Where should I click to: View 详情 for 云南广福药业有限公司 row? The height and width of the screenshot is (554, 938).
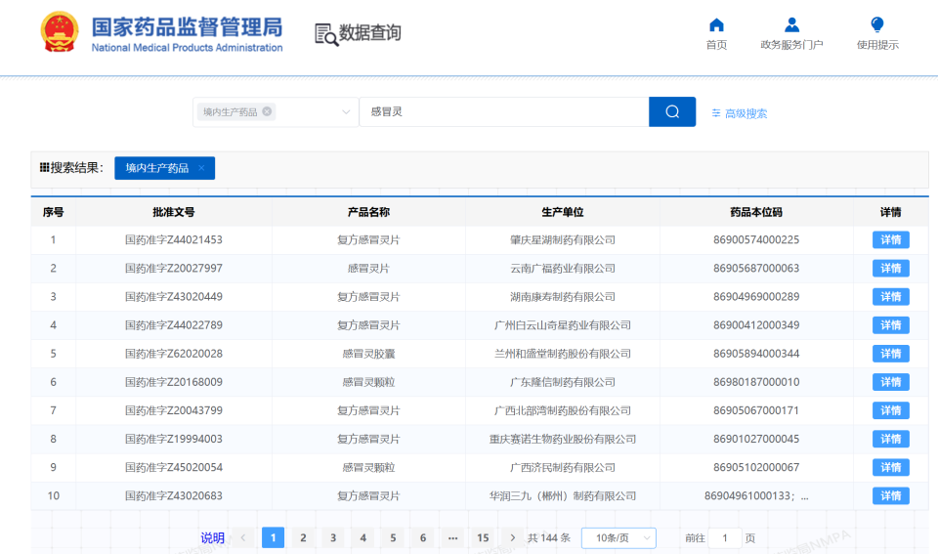891,269
